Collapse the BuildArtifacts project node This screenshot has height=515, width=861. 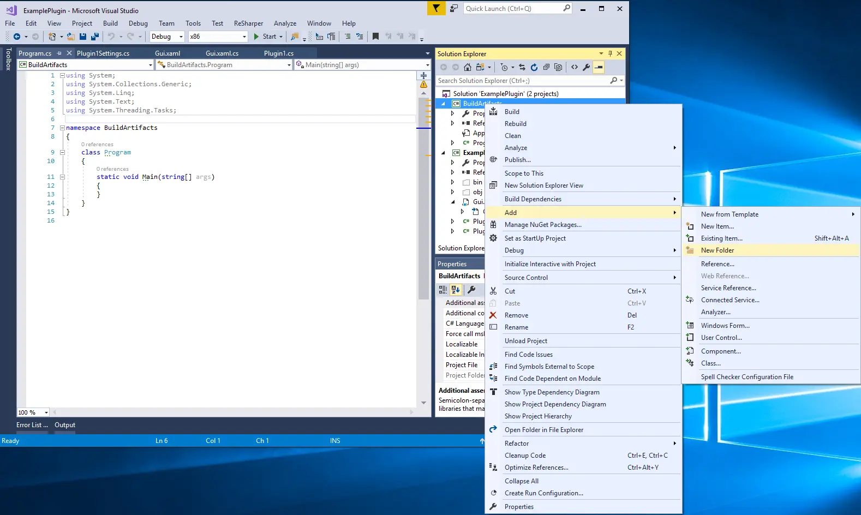click(x=443, y=104)
